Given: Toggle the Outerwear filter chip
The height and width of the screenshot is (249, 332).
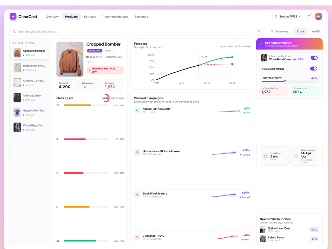Looking at the screenshot, I should (280, 31).
